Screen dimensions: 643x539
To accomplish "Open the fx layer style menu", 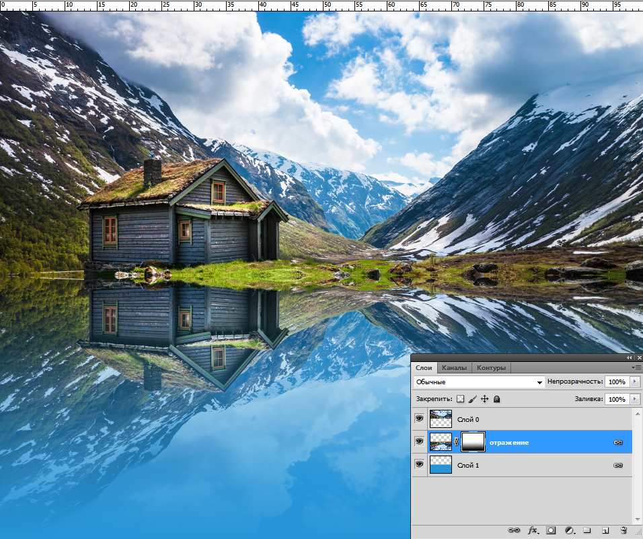I will [533, 530].
